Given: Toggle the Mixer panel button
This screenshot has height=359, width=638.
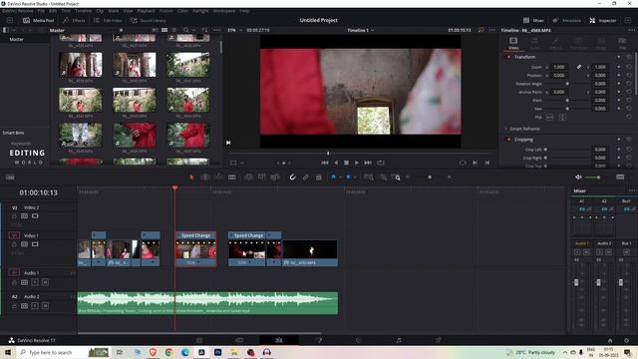Looking at the screenshot, I should [x=533, y=20].
